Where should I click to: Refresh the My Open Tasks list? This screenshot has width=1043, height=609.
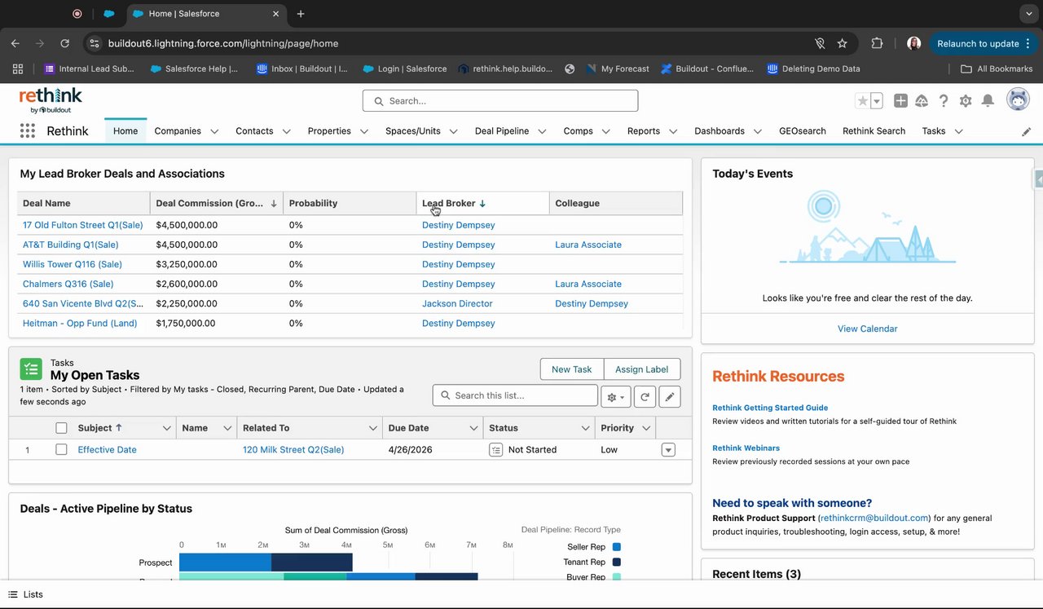(645, 397)
